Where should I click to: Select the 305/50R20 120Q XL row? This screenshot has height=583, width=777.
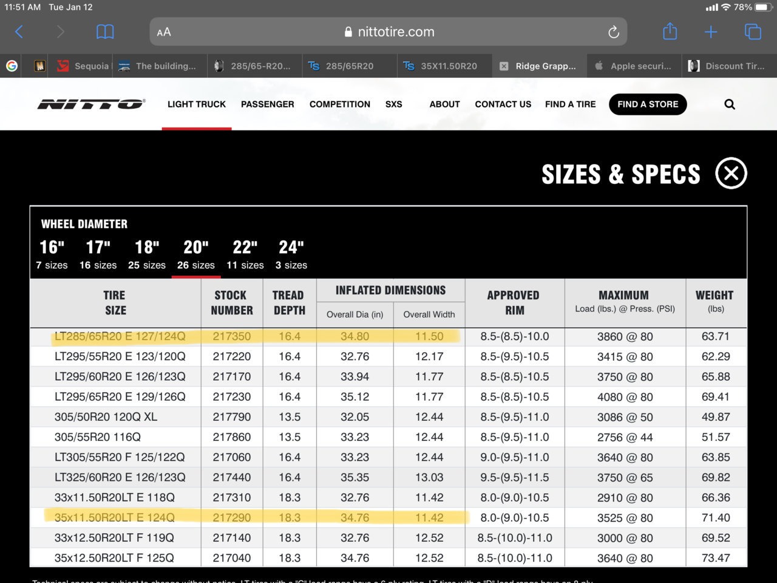388,417
